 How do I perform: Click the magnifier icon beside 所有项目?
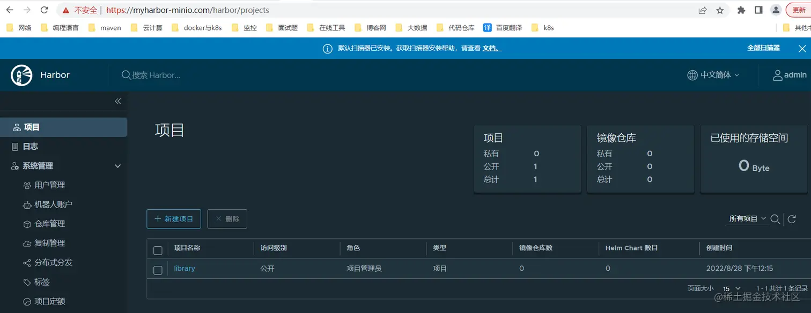point(775,219)
